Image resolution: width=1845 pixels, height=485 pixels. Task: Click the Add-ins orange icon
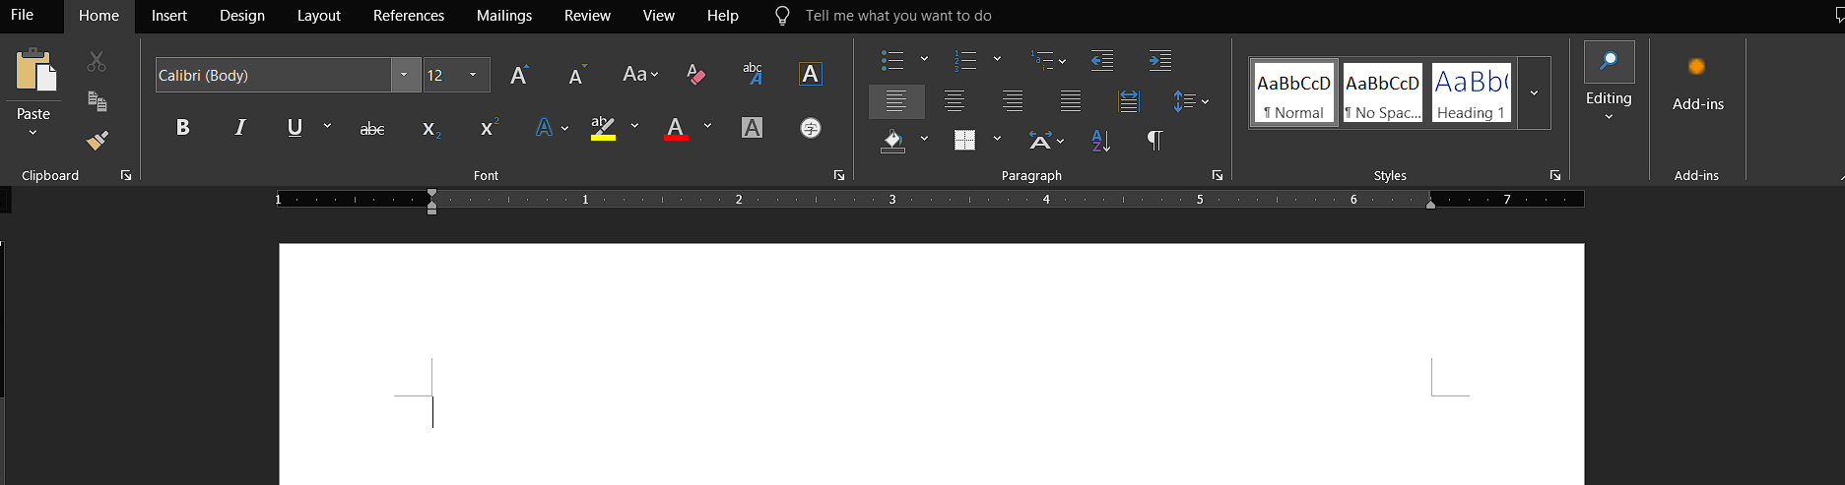pyautogui.click(x=1696, y=66)
